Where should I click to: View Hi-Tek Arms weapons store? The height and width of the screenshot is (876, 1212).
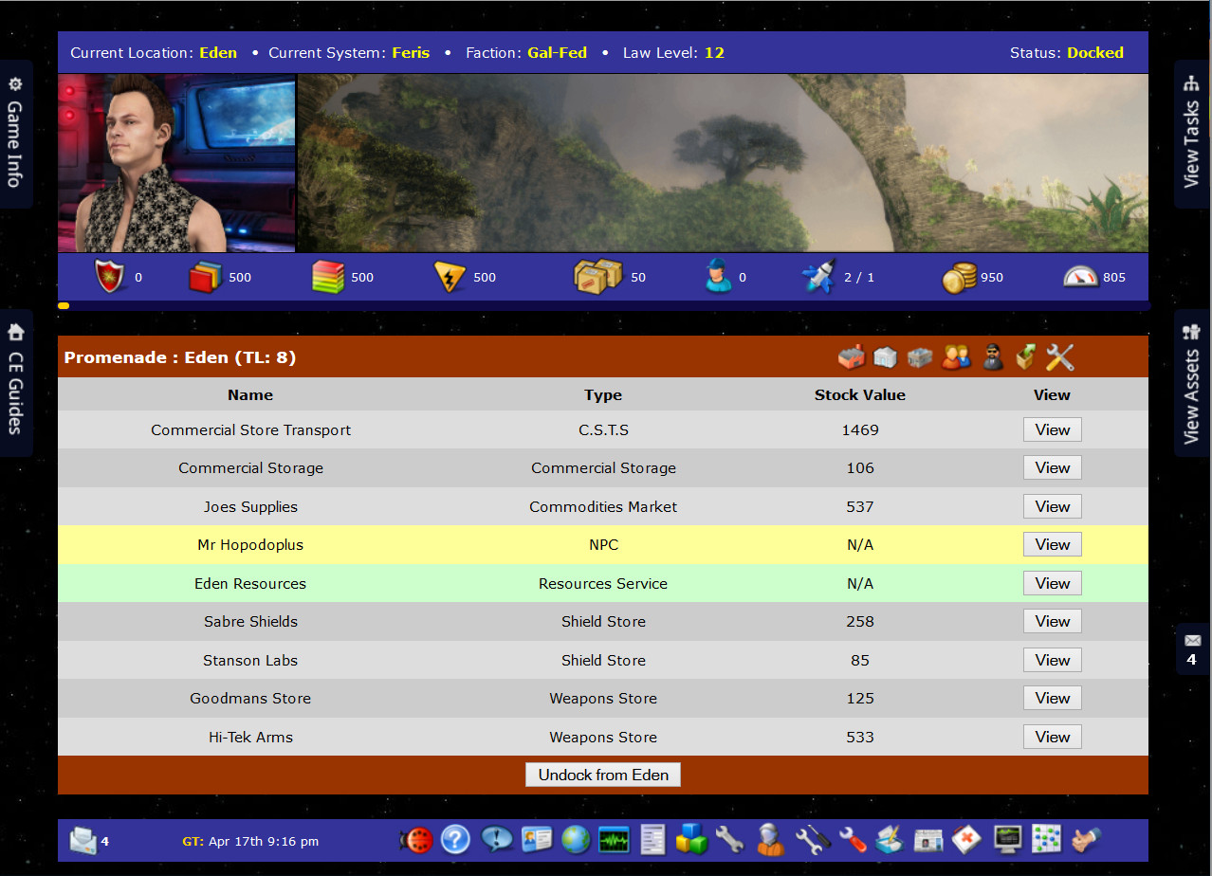tap(1052, 737)
